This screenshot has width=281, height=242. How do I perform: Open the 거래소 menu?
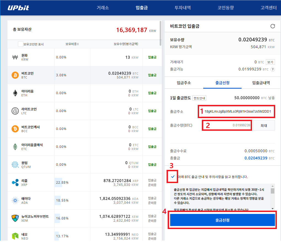tap(103, 8)
